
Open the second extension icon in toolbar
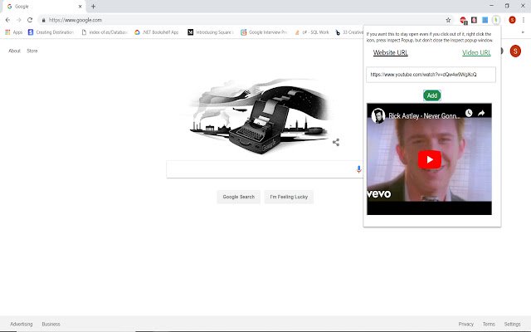(x=474, y=20)
